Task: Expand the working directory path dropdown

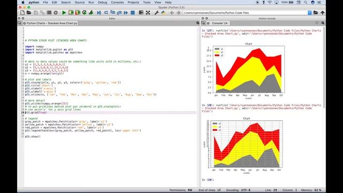Action: [x=310, y=13]
